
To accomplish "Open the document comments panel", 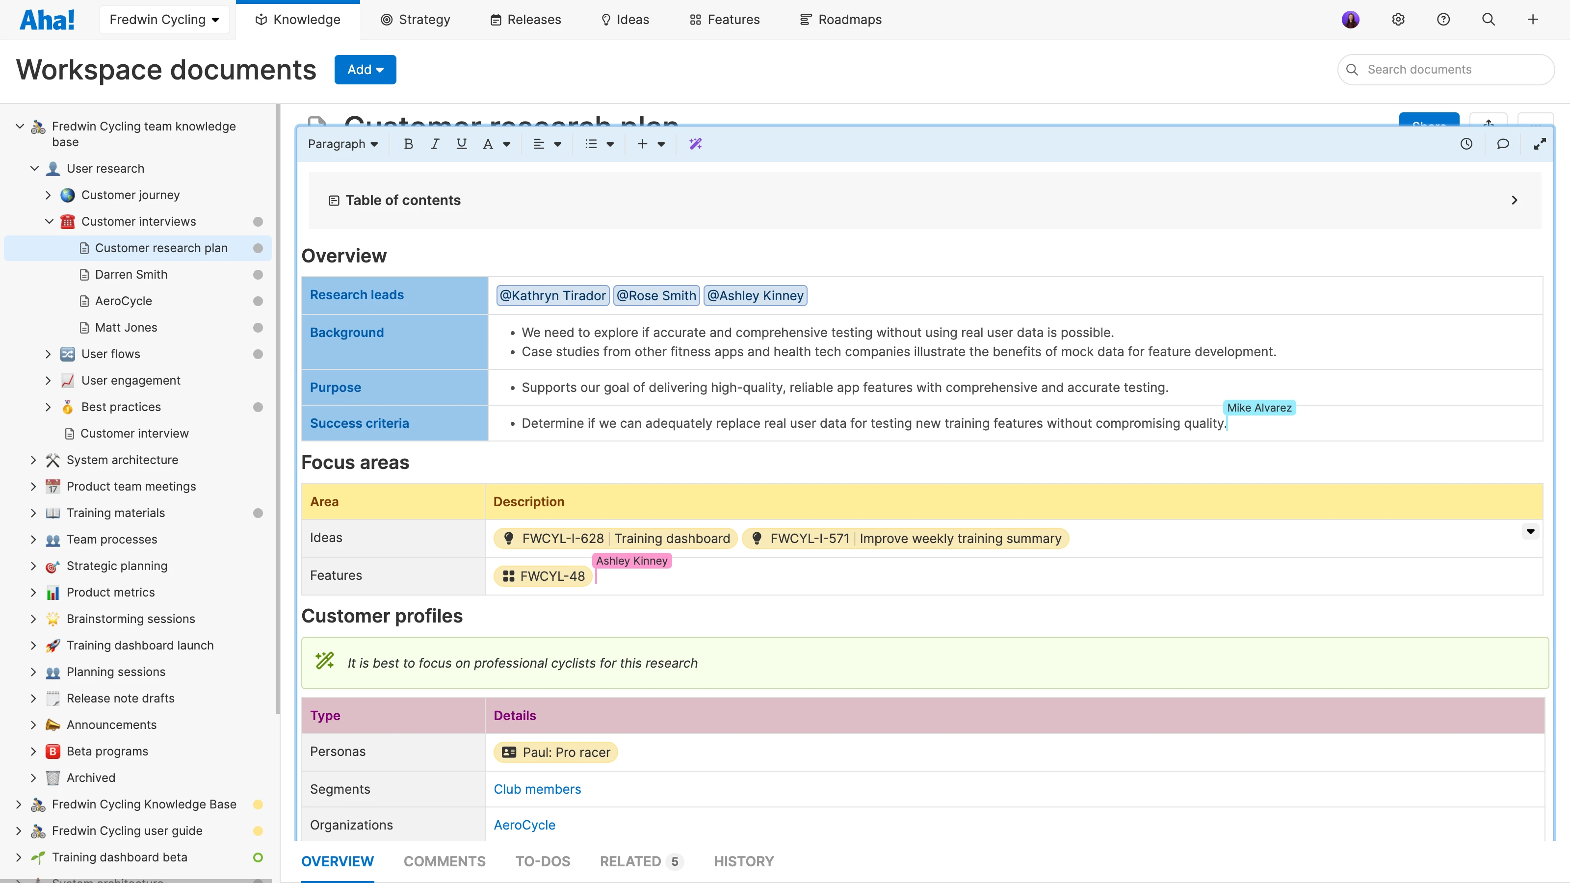I will pos(1503,144).
